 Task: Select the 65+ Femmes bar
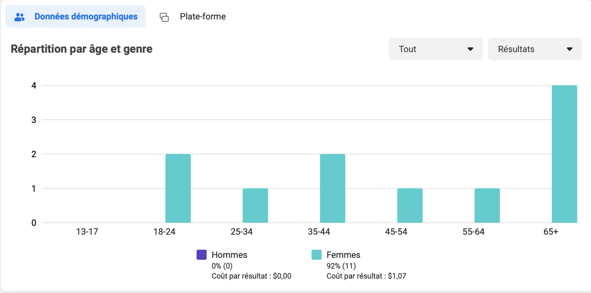click(x=564, y=154)
